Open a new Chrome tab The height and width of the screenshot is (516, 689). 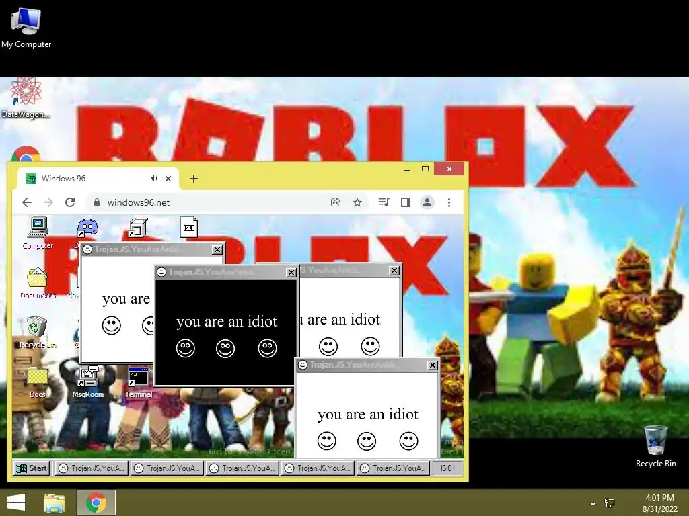[193, 179]
